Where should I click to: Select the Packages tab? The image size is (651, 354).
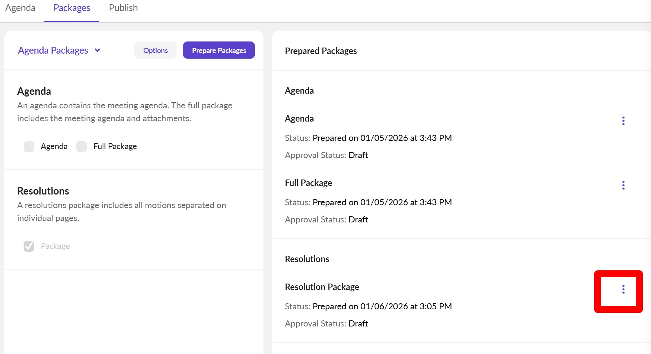(x=71, y=8)
